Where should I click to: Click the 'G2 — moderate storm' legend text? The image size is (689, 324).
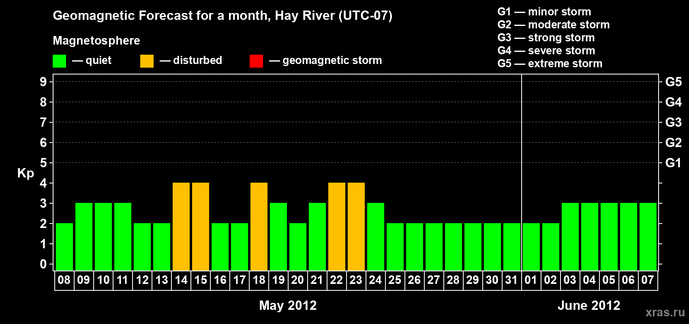coord(554,25)
